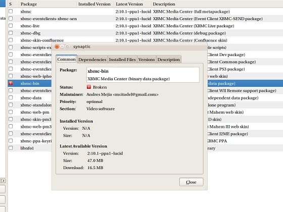
Task: Open the Description tab
Action: point(168,60)
